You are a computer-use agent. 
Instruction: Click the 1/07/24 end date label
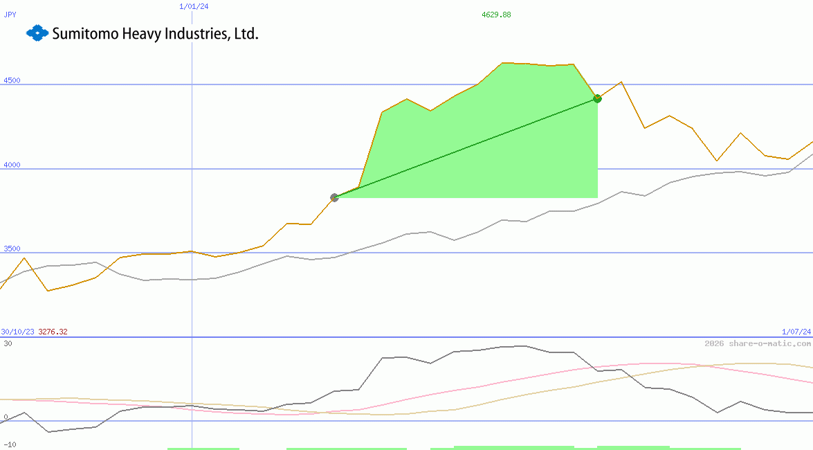point(796,332)
